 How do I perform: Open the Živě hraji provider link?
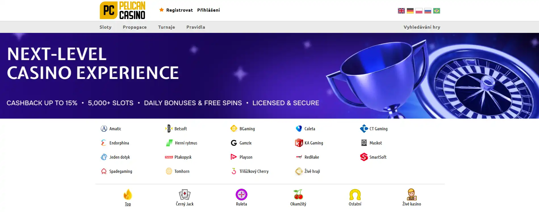pyautogui.click(x=312, y=171)
